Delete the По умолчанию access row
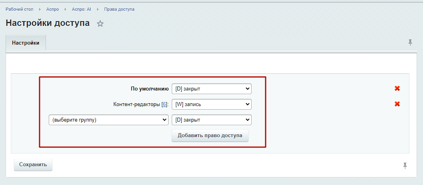The height and width of the screenshot is (185, 423). 397,89
